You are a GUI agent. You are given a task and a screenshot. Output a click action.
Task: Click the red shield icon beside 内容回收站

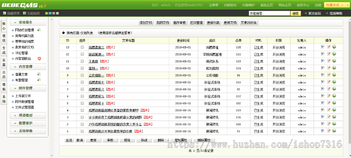click(39, 58)
